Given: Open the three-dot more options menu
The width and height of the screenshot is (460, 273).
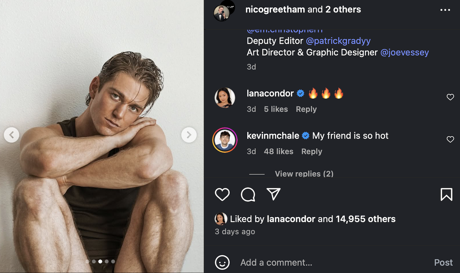Looking at the screenshot, I should (x=445, y=10).
